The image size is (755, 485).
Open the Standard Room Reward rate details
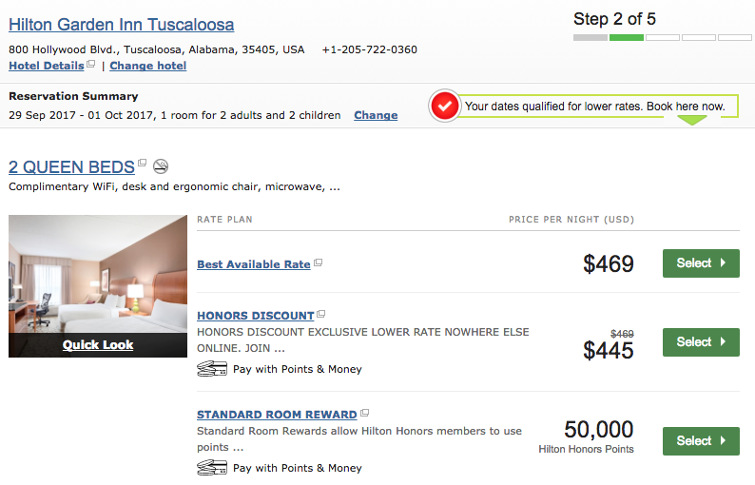tap(277, 415)
